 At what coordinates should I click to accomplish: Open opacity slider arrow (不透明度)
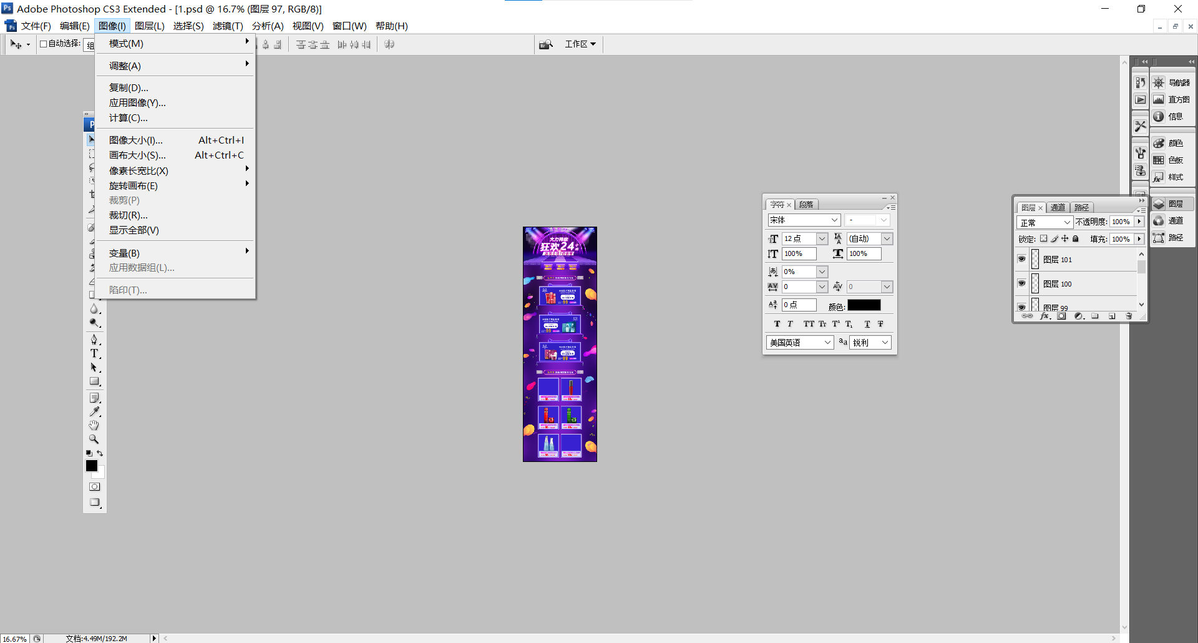(x=1139, y=222)
